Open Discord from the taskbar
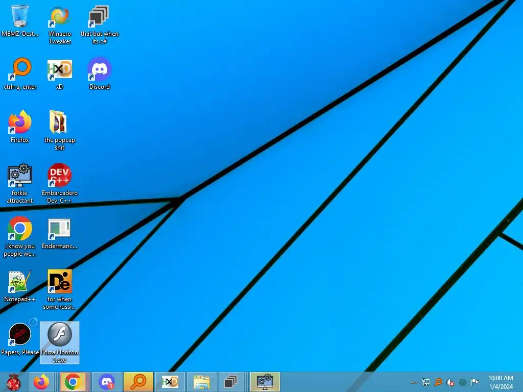 106,382
